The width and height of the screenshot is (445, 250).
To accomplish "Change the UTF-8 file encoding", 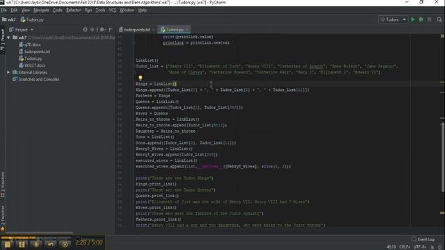I will [420, 247].
